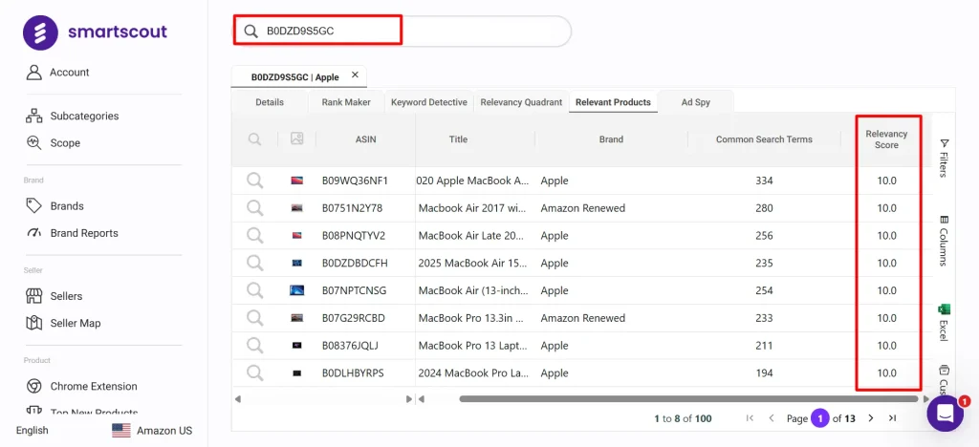Viewport: 979px width, 447px height.
Task: Click the Amazon Renewed brand for B0751N2Y78
Action: (582, 208)
